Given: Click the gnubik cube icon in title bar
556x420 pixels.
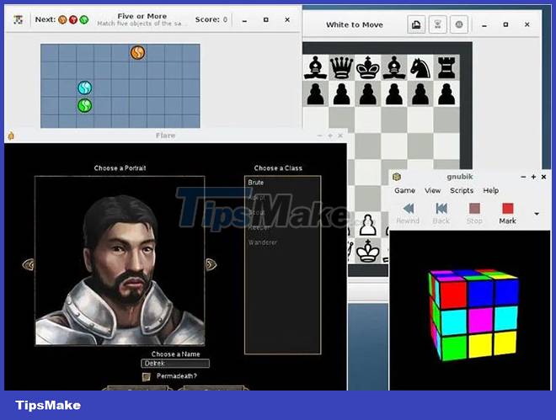Looking at the screenshot, I should point(397,177).
